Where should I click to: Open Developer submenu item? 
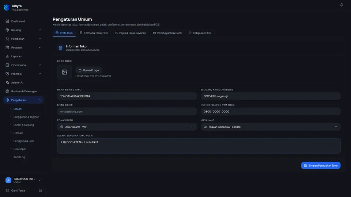pos(20,149)
